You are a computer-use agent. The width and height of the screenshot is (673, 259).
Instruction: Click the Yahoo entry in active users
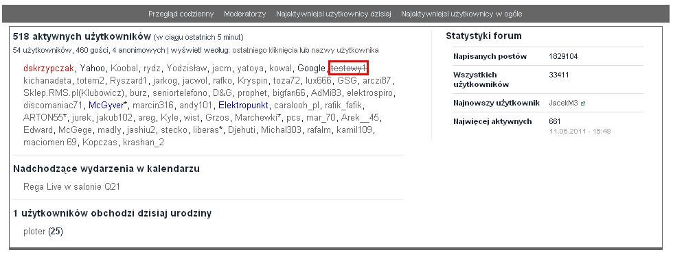pyautogui.click(x=92, y=68)
